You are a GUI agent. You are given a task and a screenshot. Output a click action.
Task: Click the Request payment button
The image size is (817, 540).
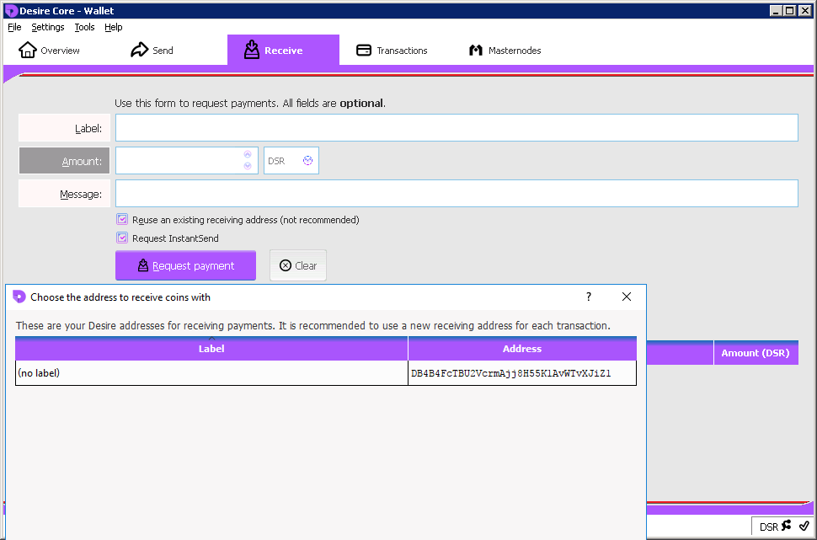(185, 266)
